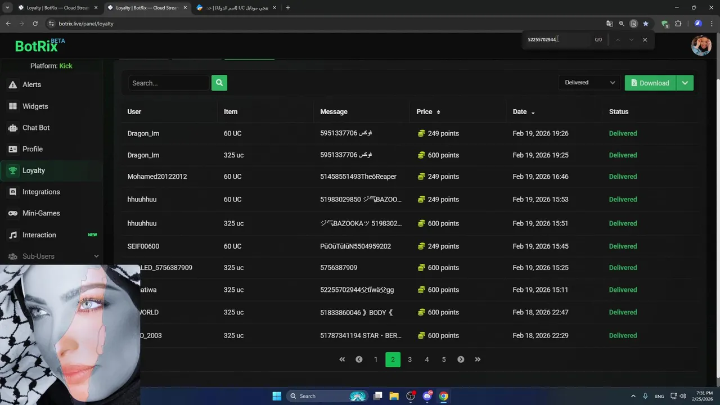720x405 pixels.
Task: Click the ENG language indicator
Action: (659, 396)
